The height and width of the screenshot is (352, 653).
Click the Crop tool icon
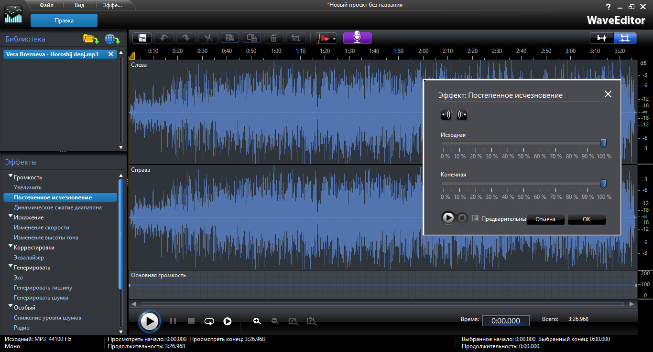pyautogui.click(x=296, y=38)
